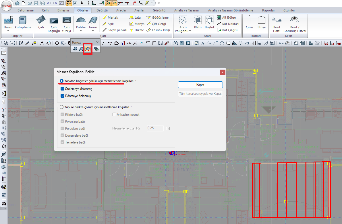The width and height of the screenshot is (342, 224).
Task: Choose the Saçak pervazı tool
Action: (x=115, y=30)
